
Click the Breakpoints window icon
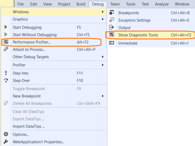click(x=112, y=12)
